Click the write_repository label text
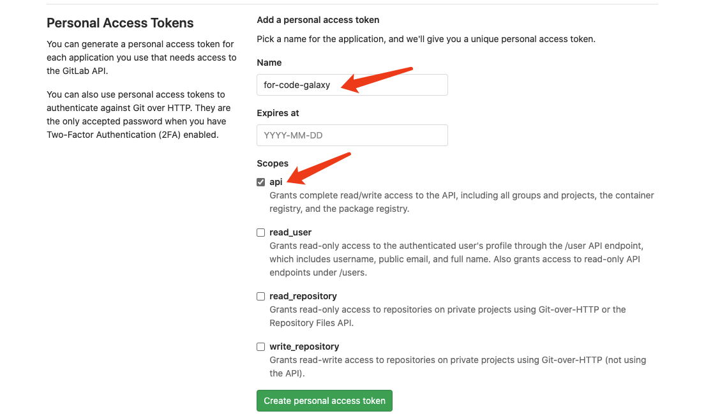720x416 pixels. click(x=304, y=346)
